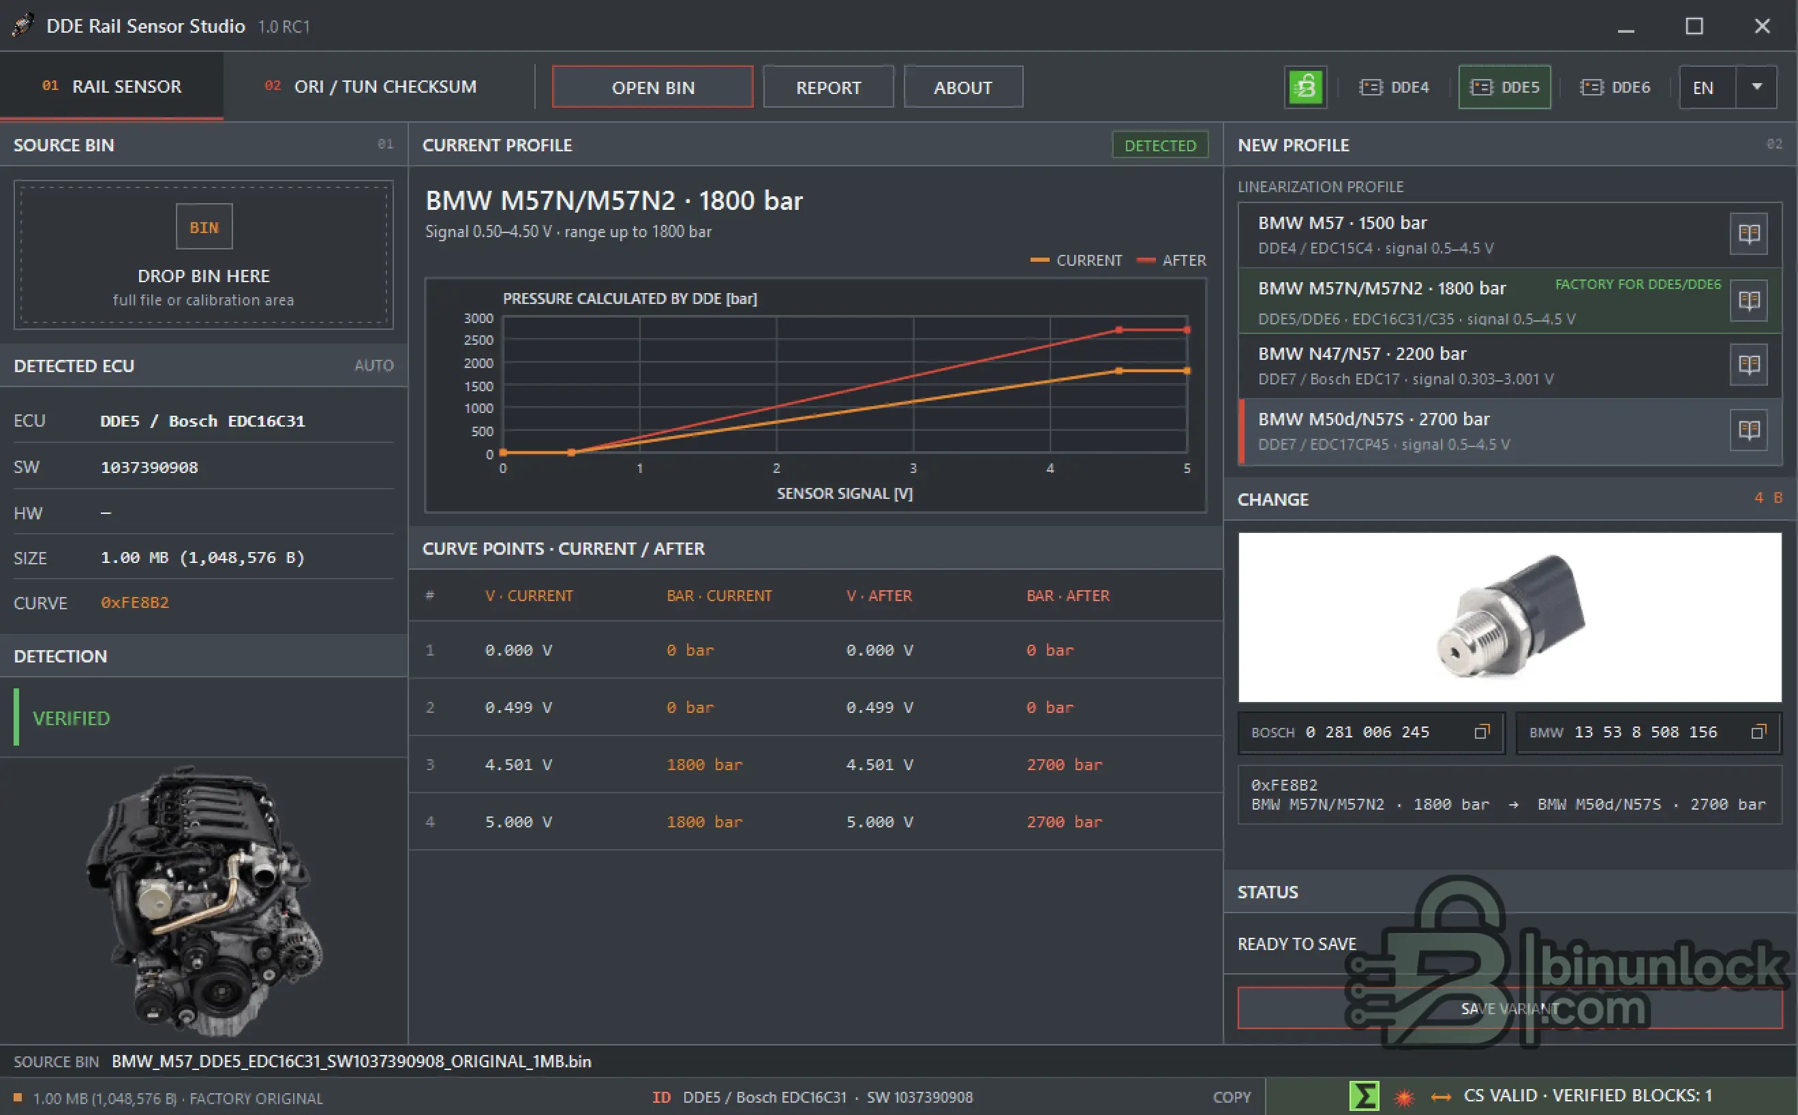Open details book icon for N47/N57 2200 bar
Viewport: 1798px width, 1115px height.
click(1749, 365)
